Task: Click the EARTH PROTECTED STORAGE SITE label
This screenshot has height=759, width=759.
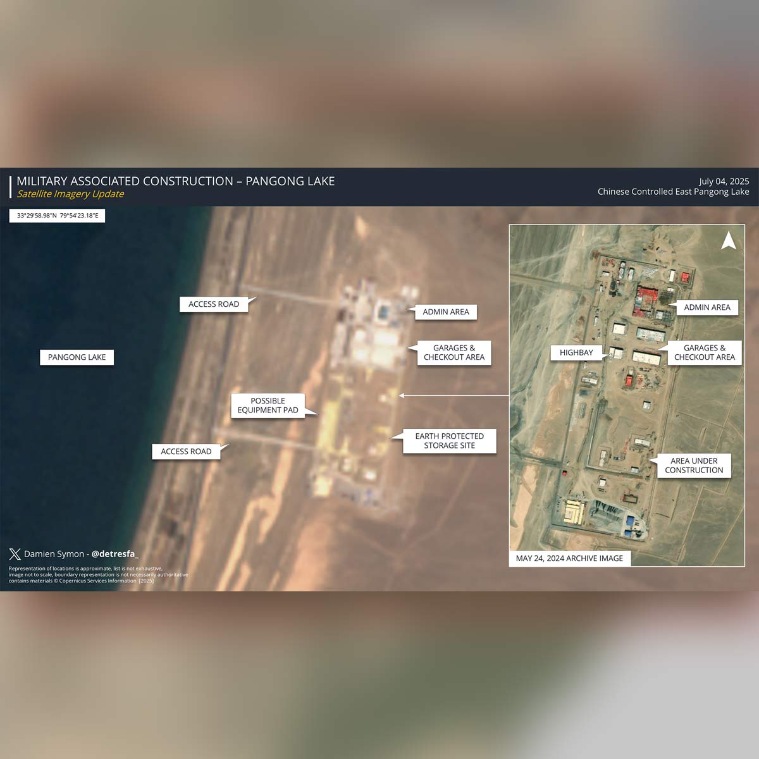Action: point(449,441)
